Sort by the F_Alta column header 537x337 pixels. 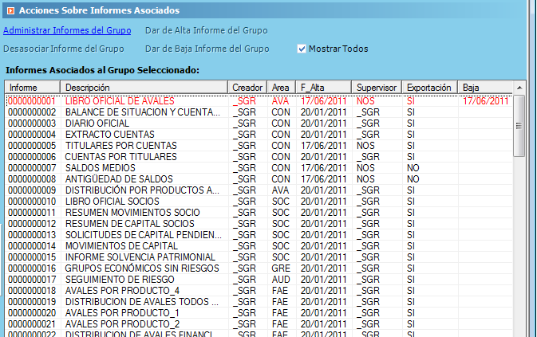click(x=324, y=88)
